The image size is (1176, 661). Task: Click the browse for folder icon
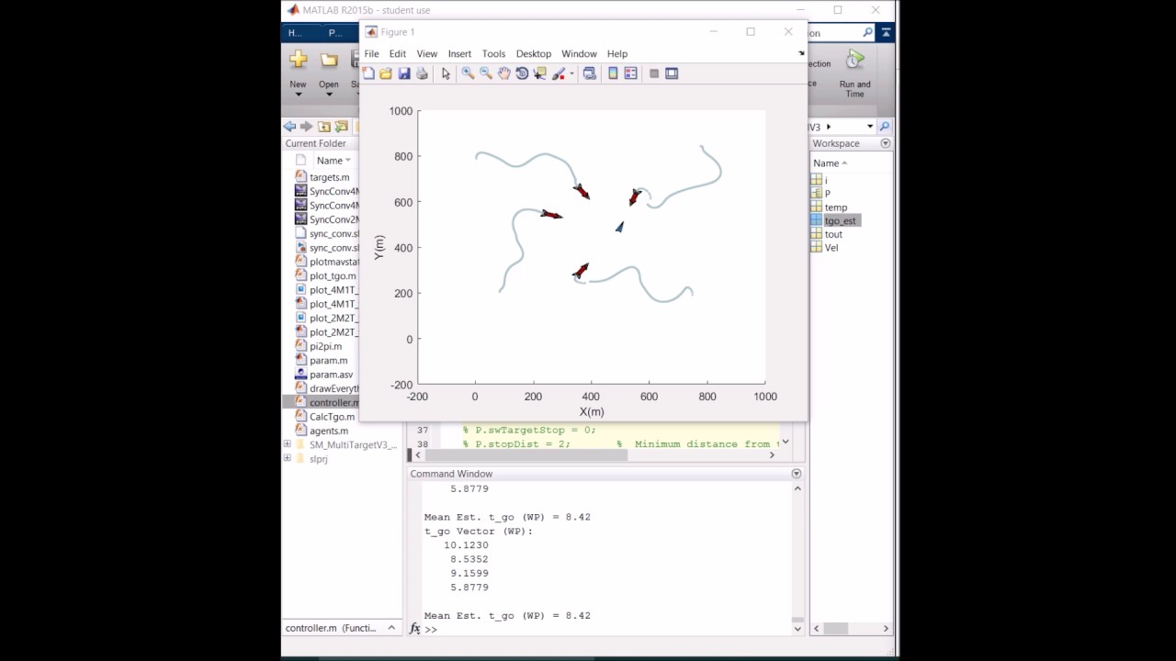pyautogui.click(x=342, y=127)
